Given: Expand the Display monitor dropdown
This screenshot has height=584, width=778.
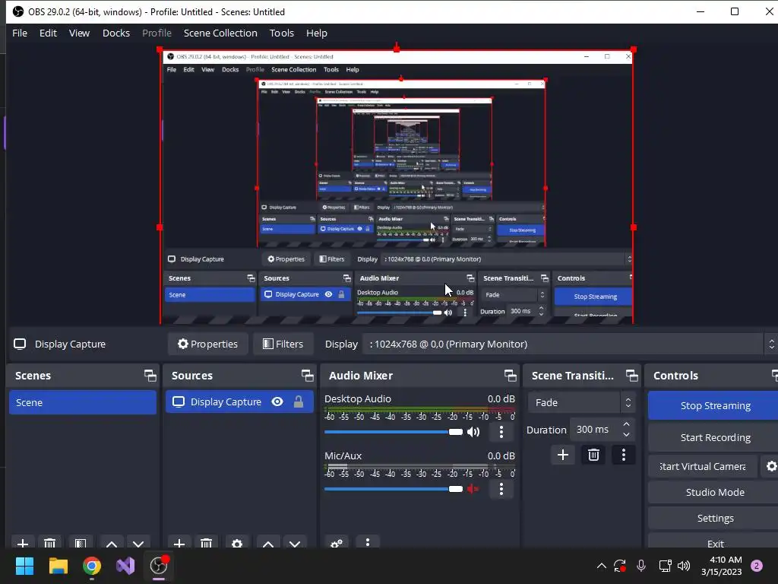Looking at the screenshot, I should click(571, 344).
